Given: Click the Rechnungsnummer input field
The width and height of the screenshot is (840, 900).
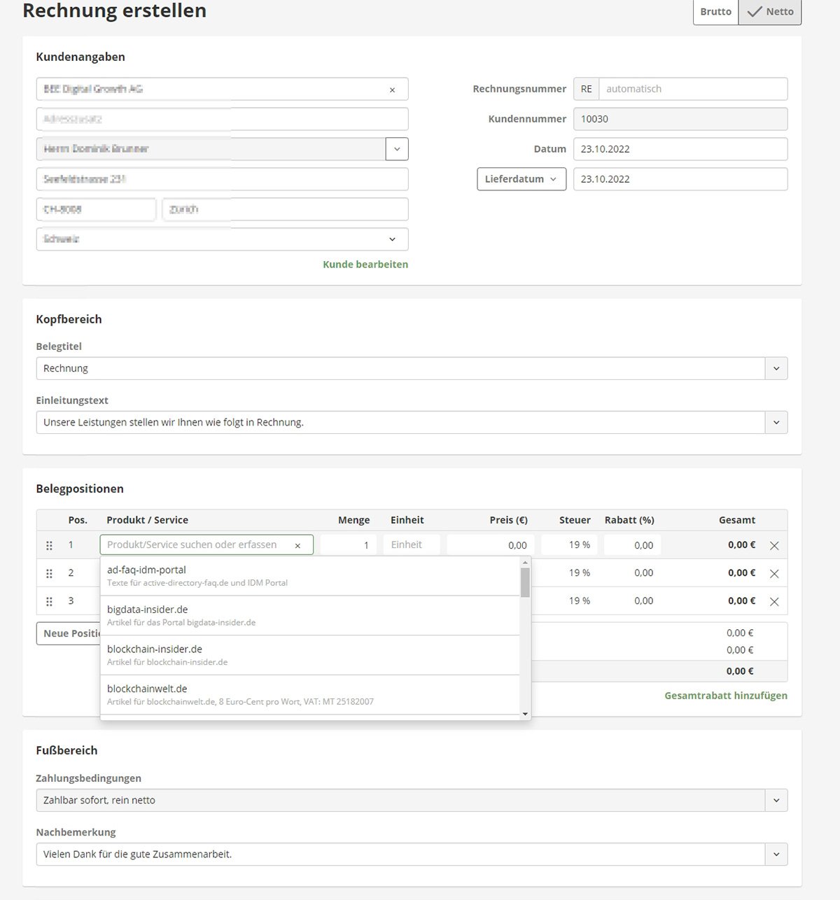Looking at the screenshot, I should click(692, 89).
